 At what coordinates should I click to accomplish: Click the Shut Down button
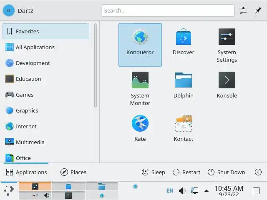pos(226,172)
